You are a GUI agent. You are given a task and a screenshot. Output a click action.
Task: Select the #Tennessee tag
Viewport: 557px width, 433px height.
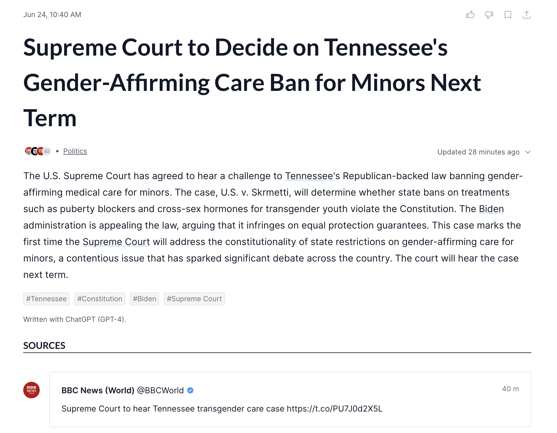tap(46, 299)
